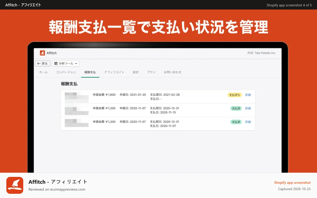Switch to the ホーム tab
Screen dimensions: 317x198
(x=43, y=72)
